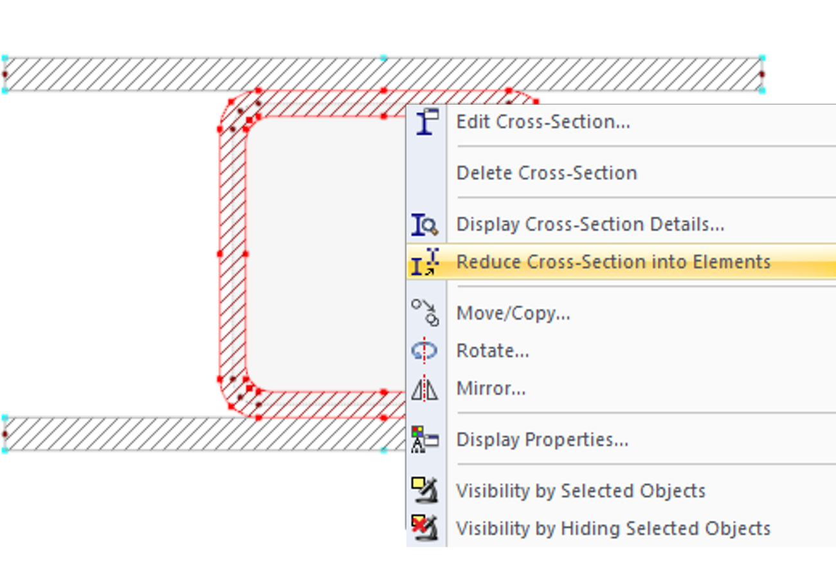Viewport: 836px width, 578px height.
Task: Click the Reduce Cross-Section into Elements icon
Action: point(426,261)
